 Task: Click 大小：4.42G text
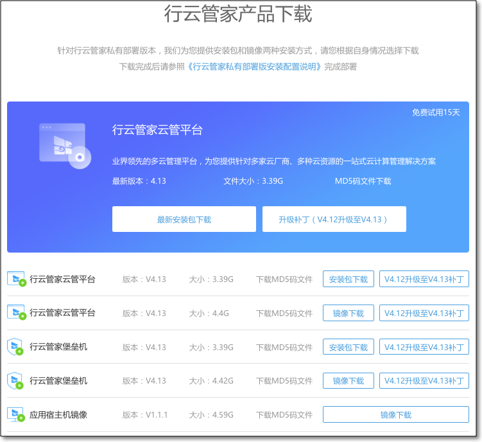click(211, 381)
